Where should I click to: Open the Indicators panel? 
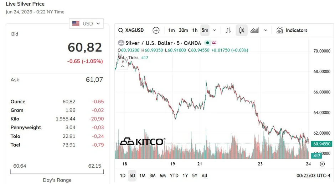(x=292, y=30)
